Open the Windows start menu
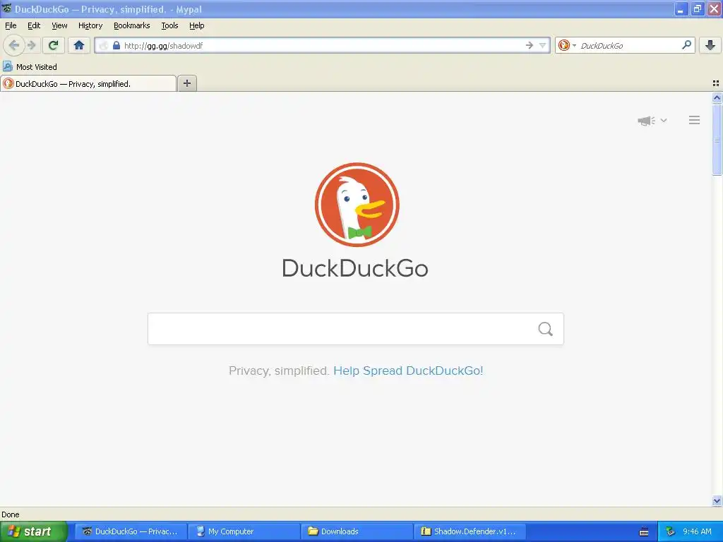This screenshot has height=542, width=723. click(x=34, y=531)
